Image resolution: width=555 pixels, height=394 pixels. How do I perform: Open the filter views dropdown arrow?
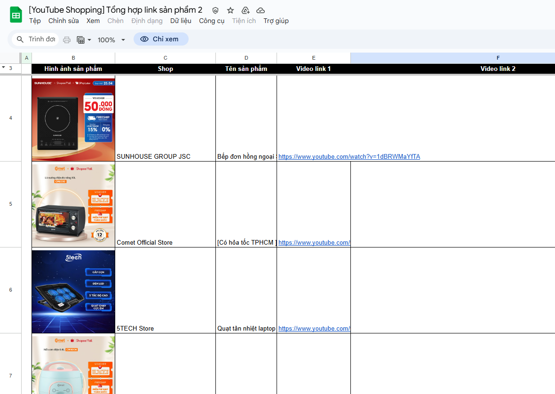pyautogui.click(x=89, y=40)
